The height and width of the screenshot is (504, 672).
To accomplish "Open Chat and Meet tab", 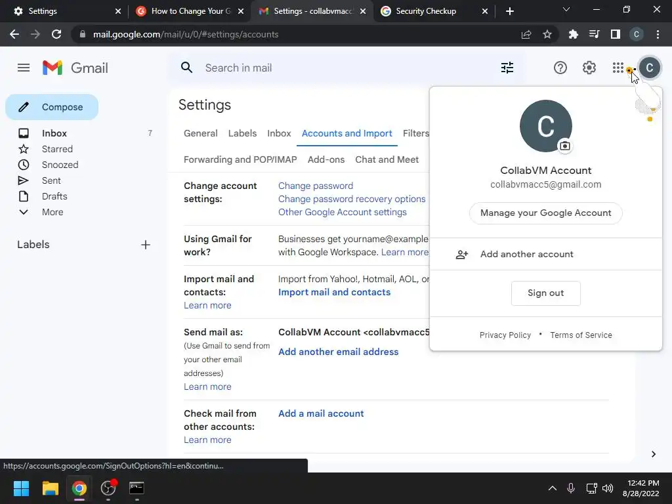I will click(x=387, y=159).
